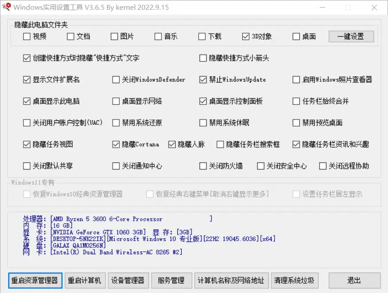Check the 下载 folder checkbox
Viewport: 388px width, 293px height.
click(x=202, y=37)
